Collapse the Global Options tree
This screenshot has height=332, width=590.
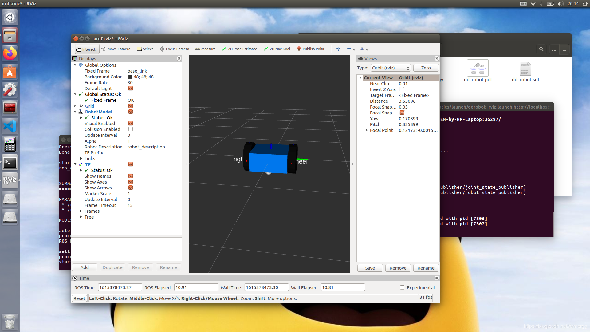75,65
